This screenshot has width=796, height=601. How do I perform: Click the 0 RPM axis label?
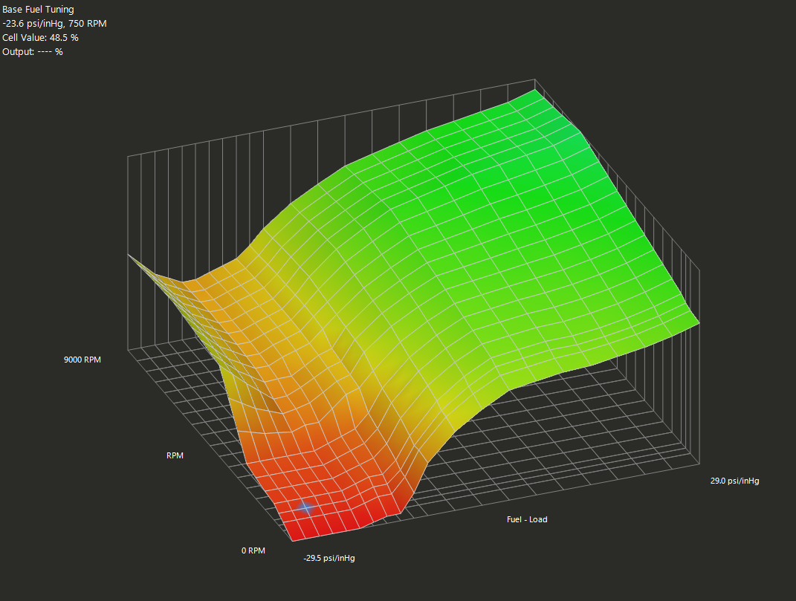click(x=253, y=550)
